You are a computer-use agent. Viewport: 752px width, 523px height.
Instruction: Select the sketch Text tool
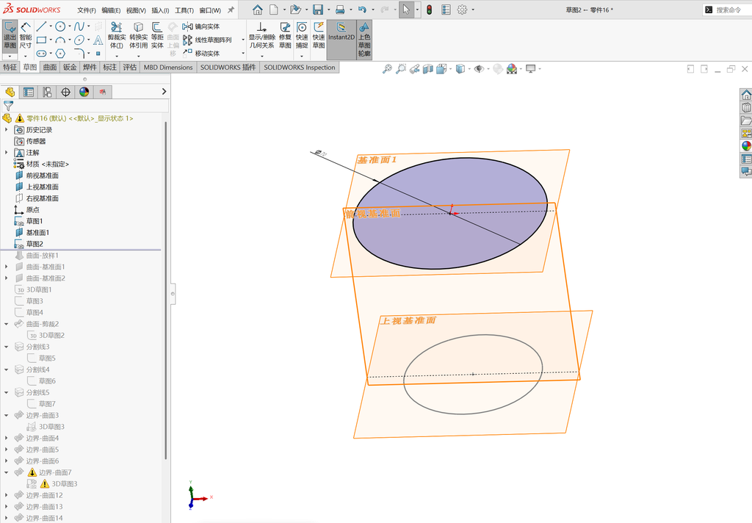click(x=98, y=40)
